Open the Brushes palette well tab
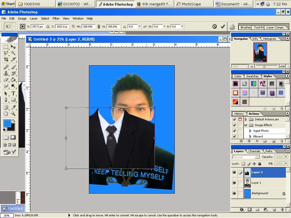Viewport: 291px width, 218px height. coord(245,28)
